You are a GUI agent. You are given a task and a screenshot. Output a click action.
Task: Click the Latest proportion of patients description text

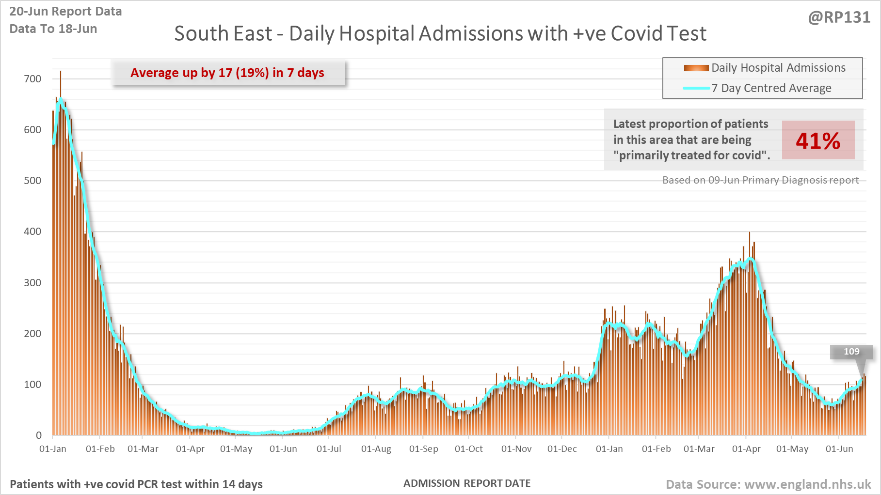click(691, 139)
